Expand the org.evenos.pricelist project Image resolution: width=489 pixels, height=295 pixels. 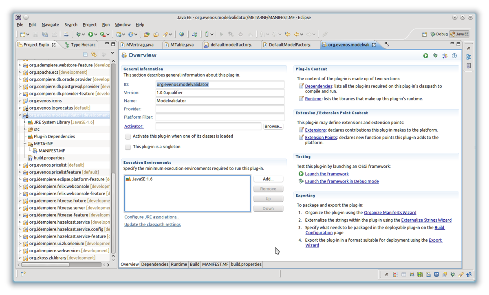click(20, 165)
